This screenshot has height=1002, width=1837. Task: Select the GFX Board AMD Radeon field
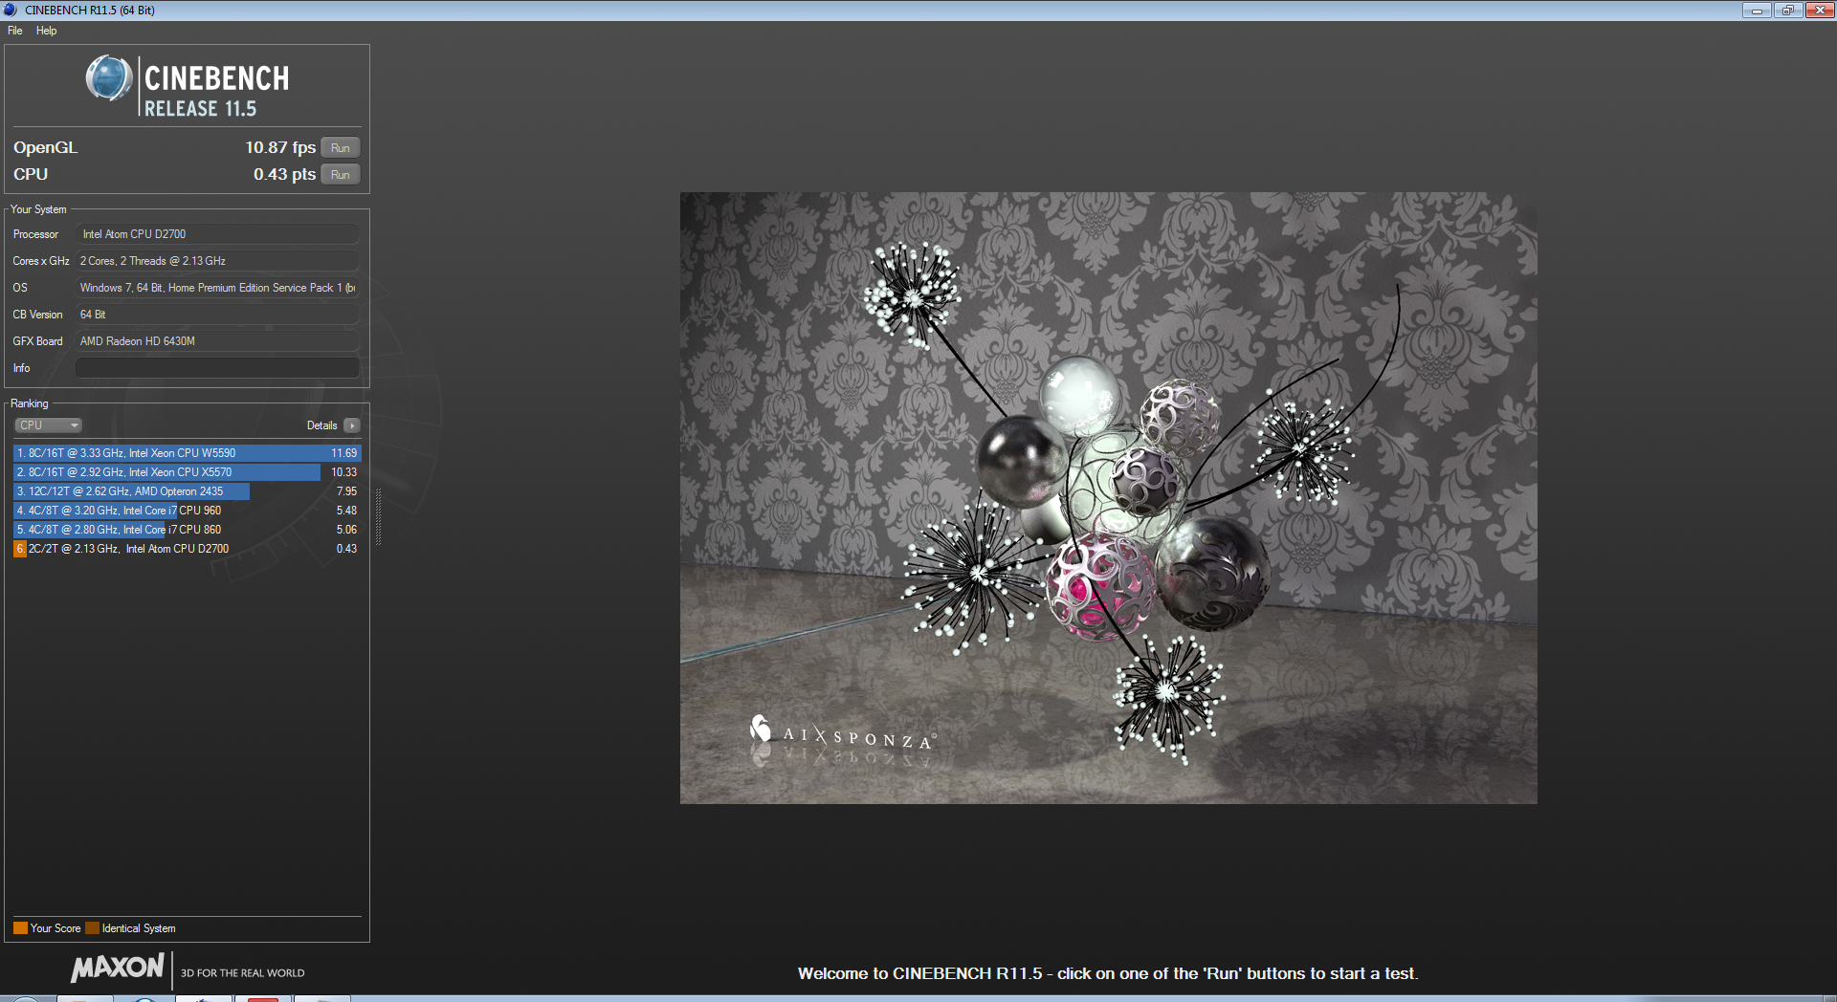tap(217, 341)
